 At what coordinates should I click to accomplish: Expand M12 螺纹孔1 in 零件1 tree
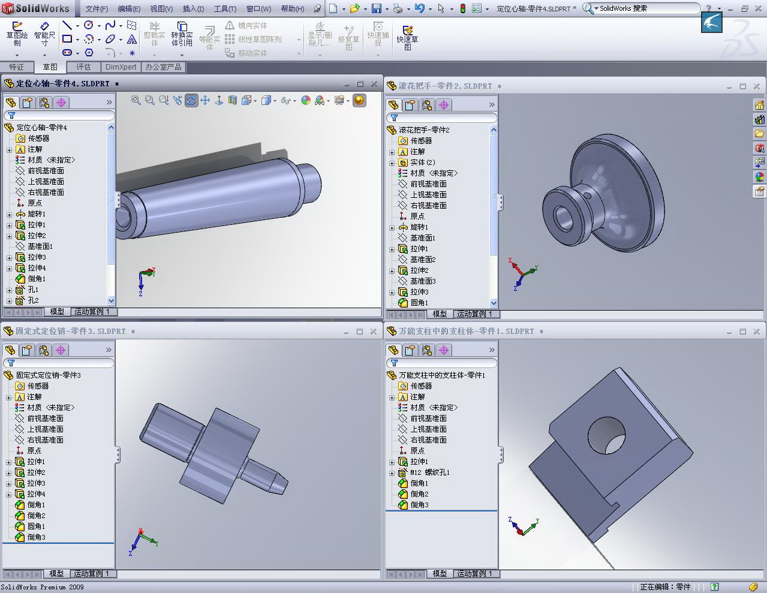[392, 472]
